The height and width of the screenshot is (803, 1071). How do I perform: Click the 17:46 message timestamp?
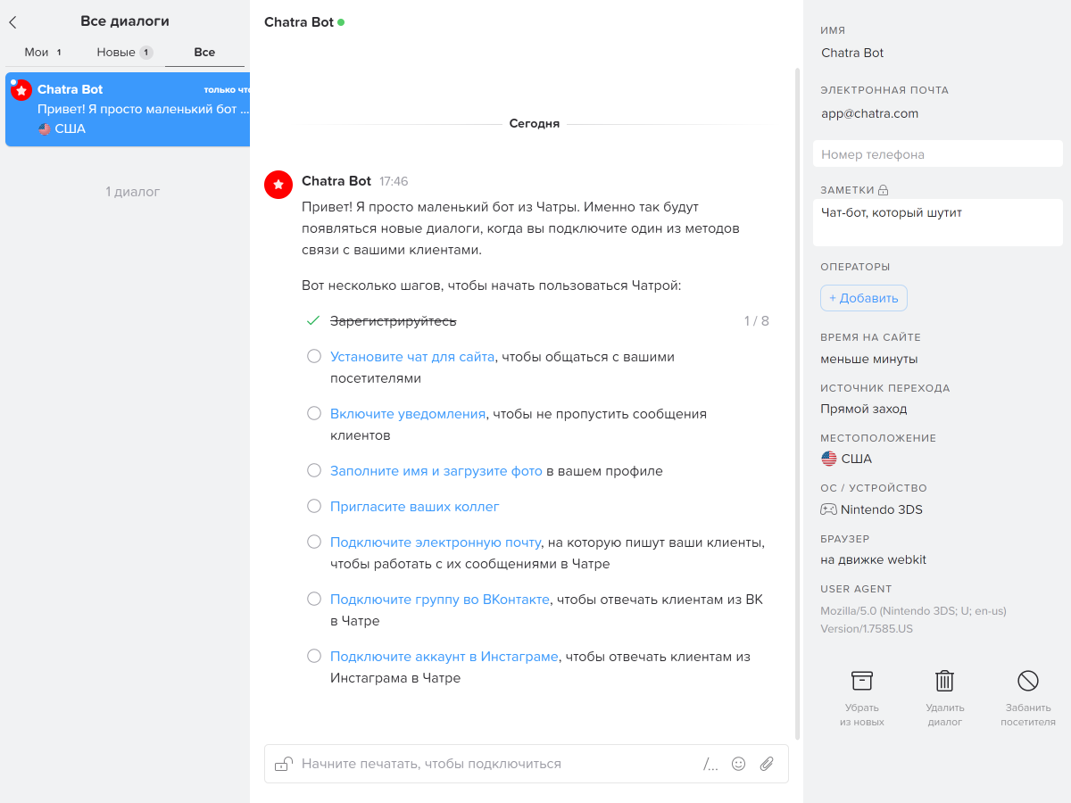click(x=394, y=181)
